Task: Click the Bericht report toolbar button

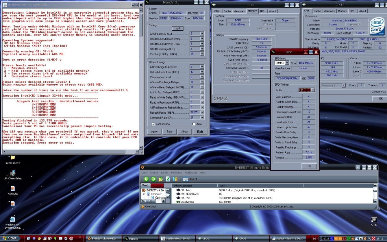Action: click(x=190, y=179)
